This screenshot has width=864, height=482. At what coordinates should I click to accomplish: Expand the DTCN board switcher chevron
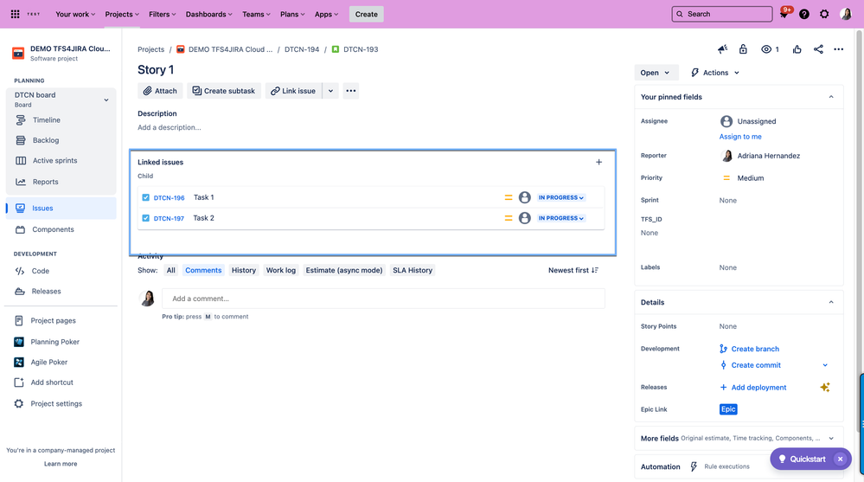pyautogui.click(x=106, y=100)
